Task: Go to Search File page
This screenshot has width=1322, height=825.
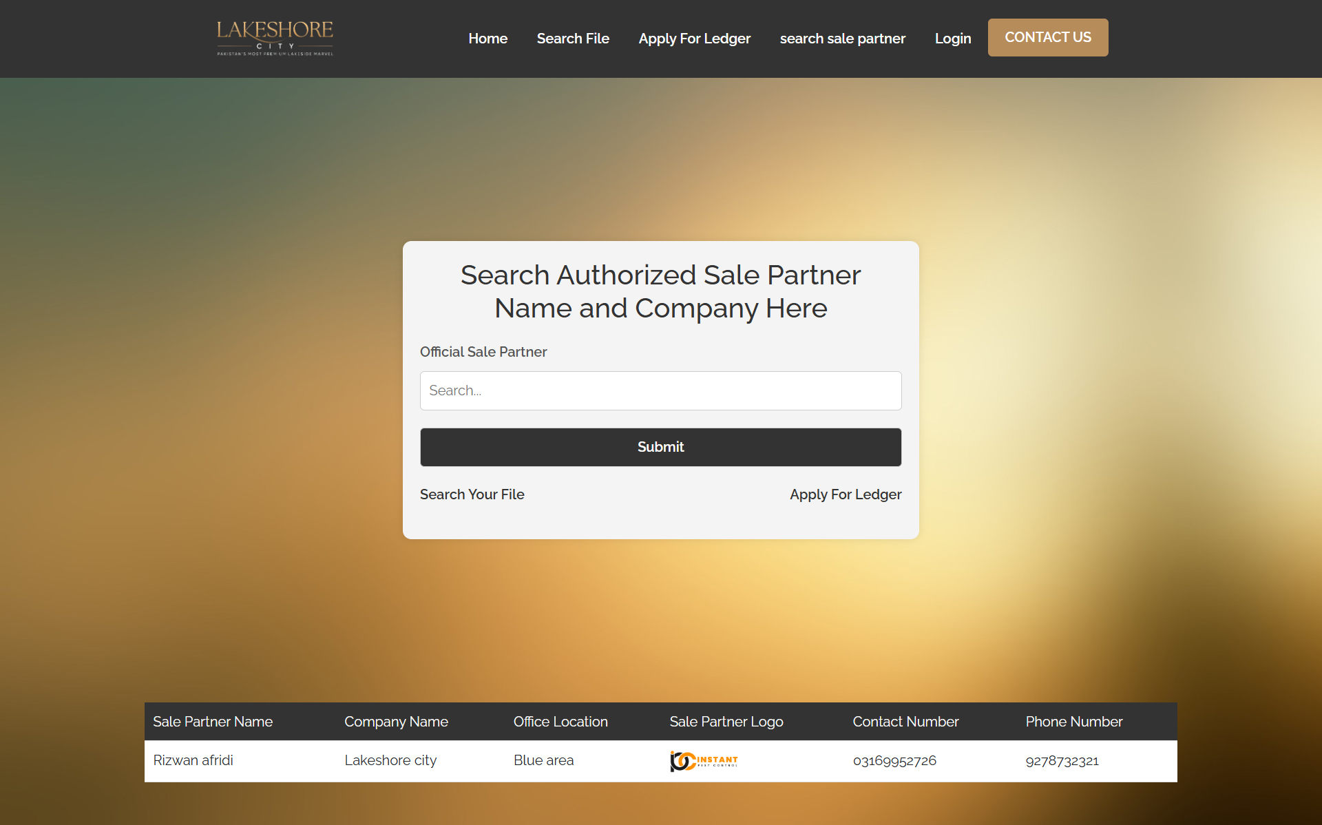Action: (572, 39)
